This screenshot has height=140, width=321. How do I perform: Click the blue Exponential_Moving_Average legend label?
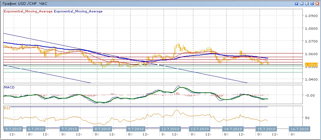(78, 11)
